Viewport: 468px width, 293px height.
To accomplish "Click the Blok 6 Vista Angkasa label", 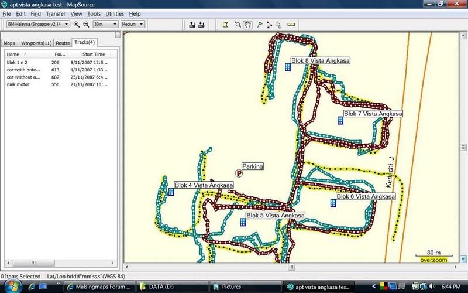I will click(366, 196).
